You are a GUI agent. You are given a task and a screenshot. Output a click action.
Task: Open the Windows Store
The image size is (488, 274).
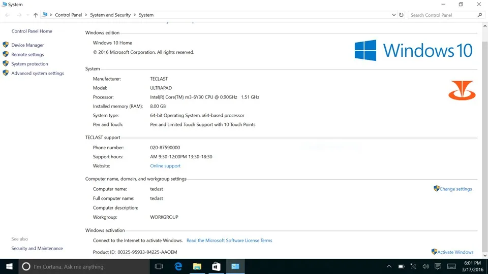(x=217, y=266)
